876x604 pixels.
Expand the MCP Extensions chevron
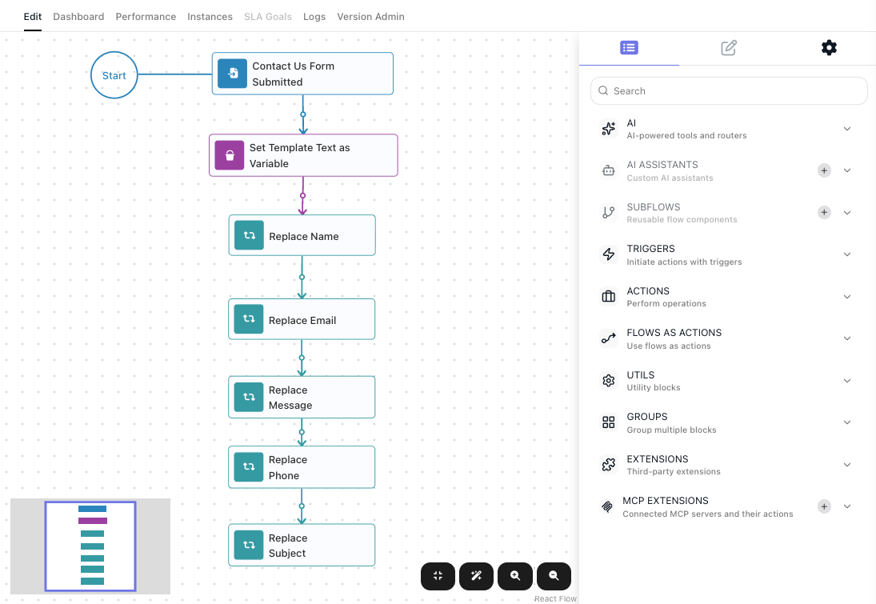(x=847, y=506)
